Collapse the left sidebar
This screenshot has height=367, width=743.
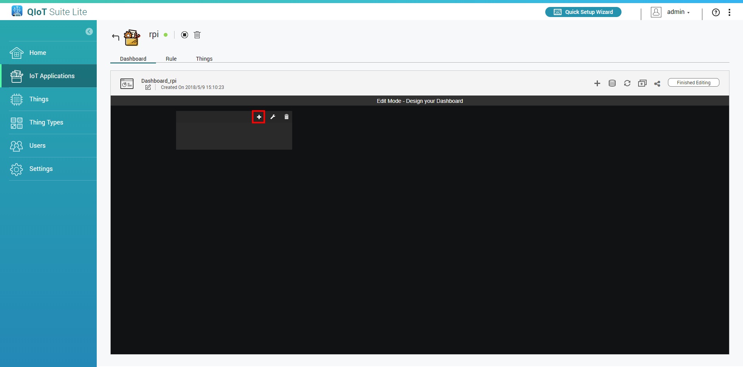[x=89, y=32]
